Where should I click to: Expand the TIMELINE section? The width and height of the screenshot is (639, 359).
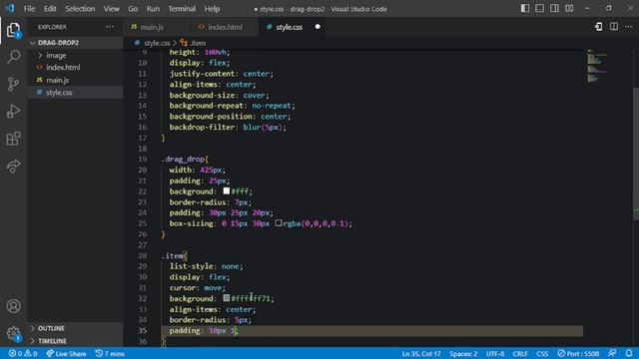click(76, 341)
